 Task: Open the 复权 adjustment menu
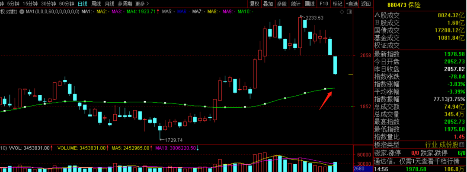coord(254,4)
